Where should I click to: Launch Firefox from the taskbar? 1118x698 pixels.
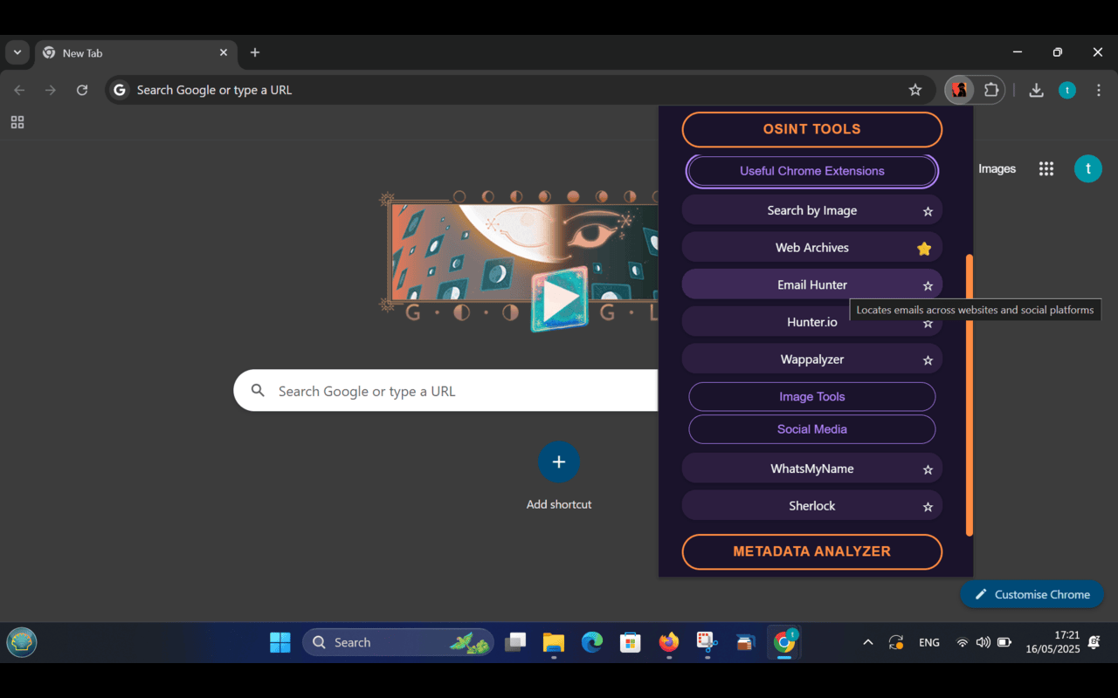668,642
